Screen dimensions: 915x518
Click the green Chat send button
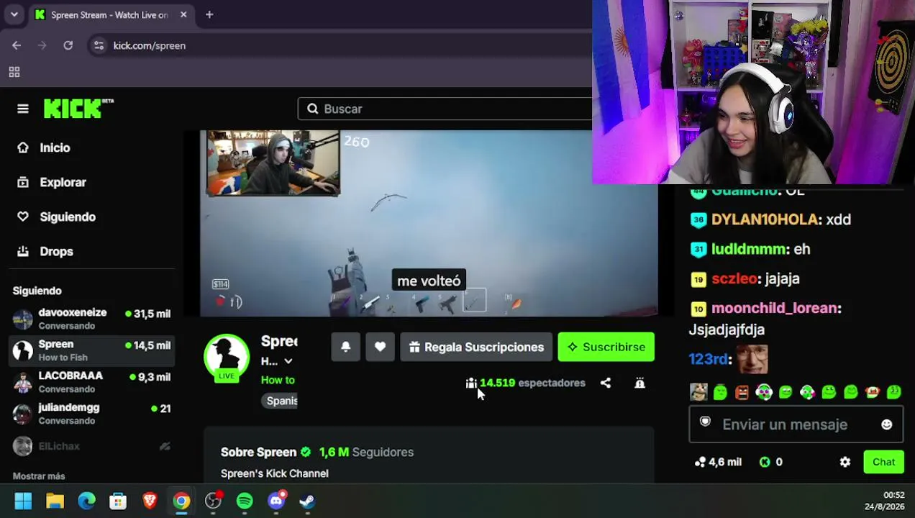tap(883, 462)
